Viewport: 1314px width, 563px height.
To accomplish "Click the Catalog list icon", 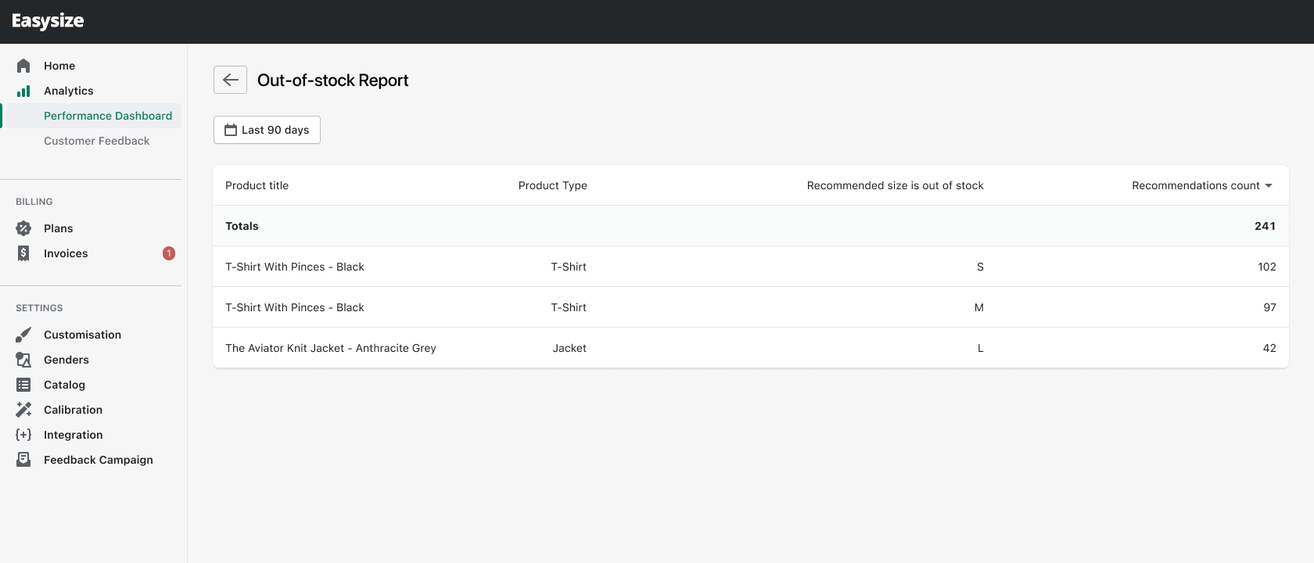I will tap(23, 385).
